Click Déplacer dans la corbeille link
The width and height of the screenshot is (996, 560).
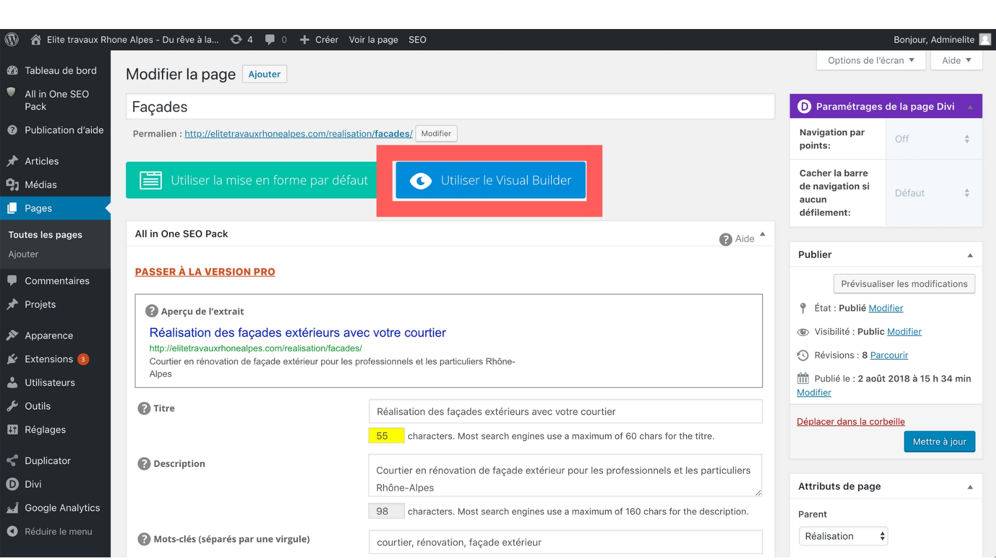pyautogui.click(x=851, y=422)
